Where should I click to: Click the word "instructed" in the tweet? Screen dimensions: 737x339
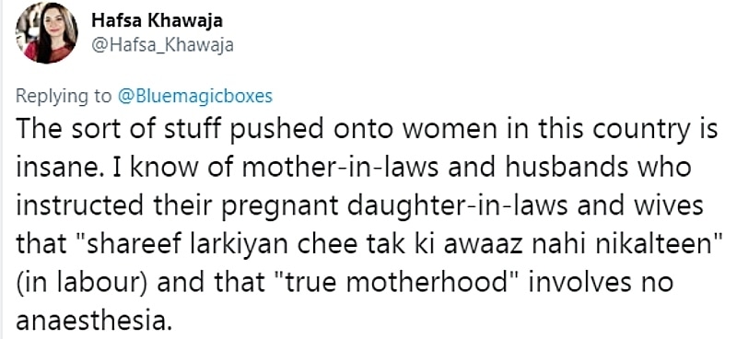tap(80, 205)
